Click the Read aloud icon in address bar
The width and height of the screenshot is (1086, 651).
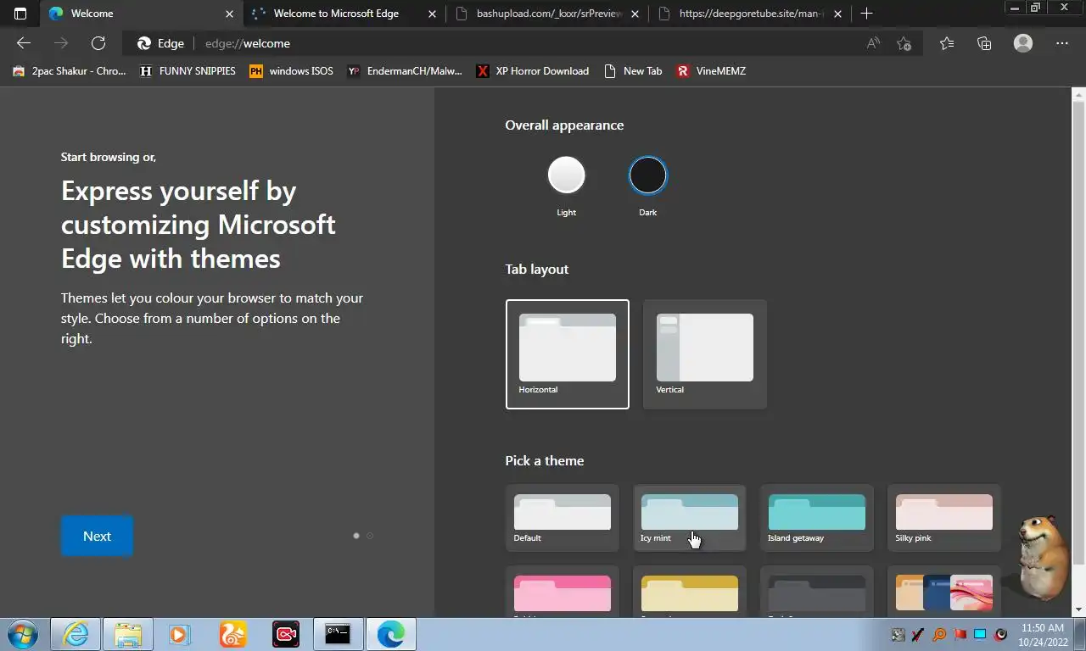pyautogui.click(x=873, y=43)
